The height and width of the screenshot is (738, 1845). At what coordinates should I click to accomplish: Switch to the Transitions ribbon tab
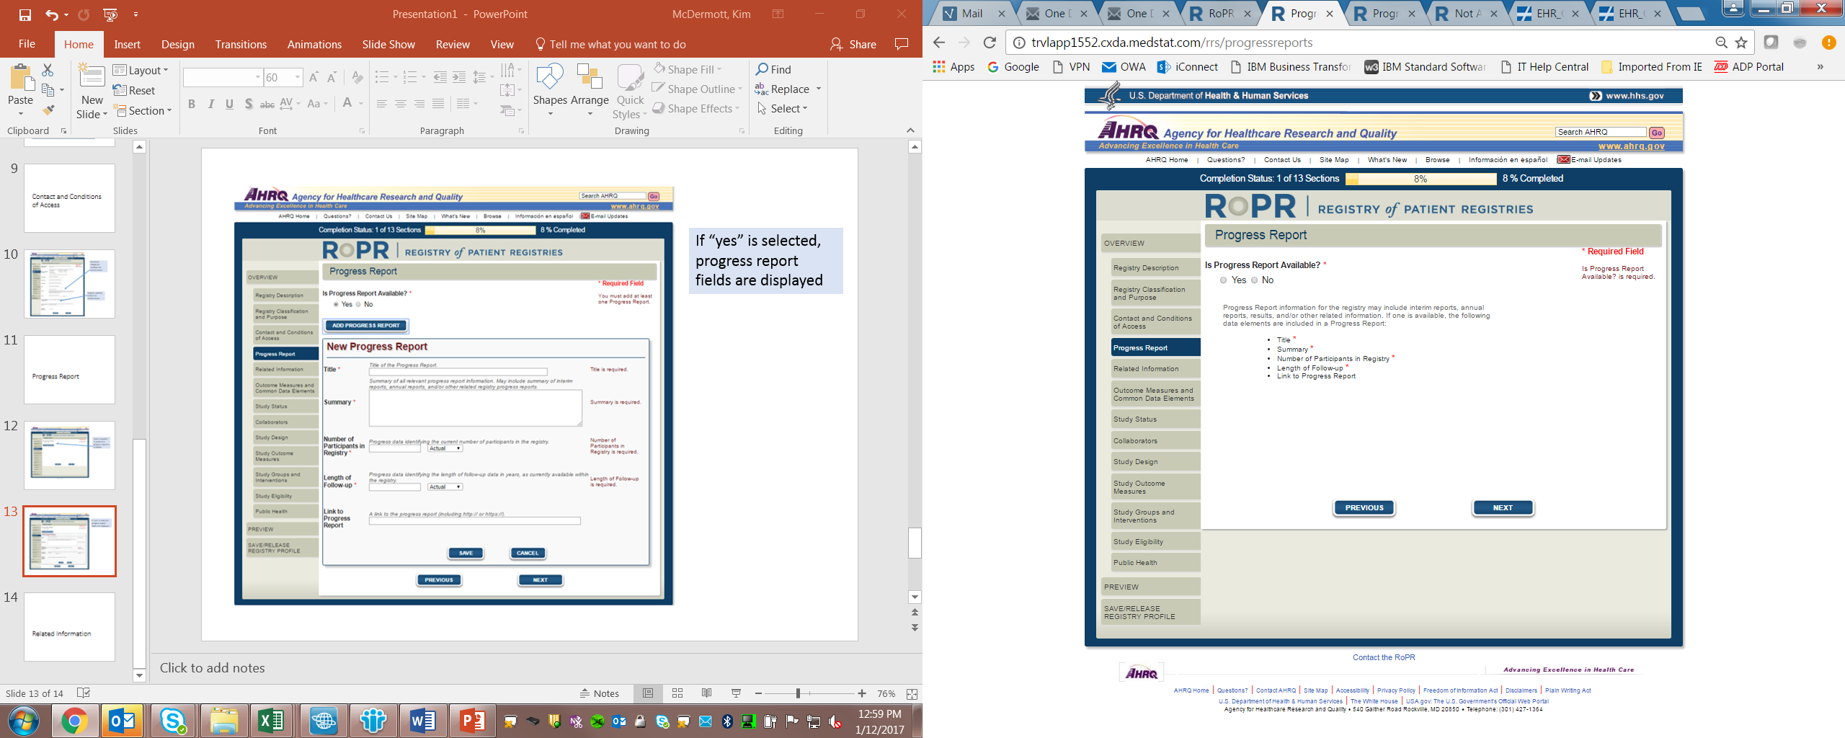pyautogui.click(x=241, y=44)
